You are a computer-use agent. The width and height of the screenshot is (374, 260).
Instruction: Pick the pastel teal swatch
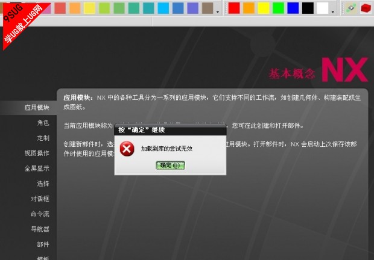click(148, 8)
